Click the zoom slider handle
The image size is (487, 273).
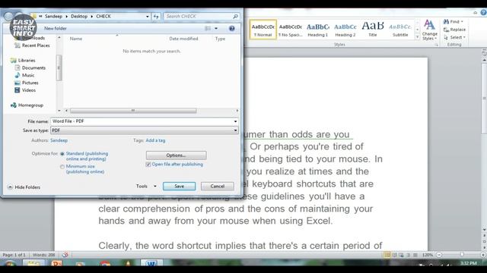(462, 255)
